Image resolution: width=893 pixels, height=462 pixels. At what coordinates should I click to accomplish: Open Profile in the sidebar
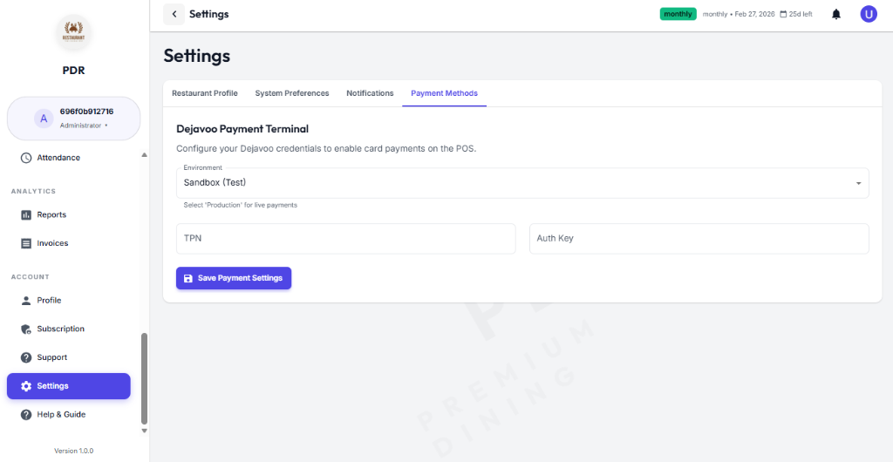[69, 301]
